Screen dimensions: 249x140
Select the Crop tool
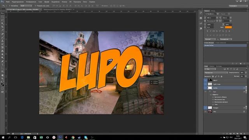tap(2, 27)
